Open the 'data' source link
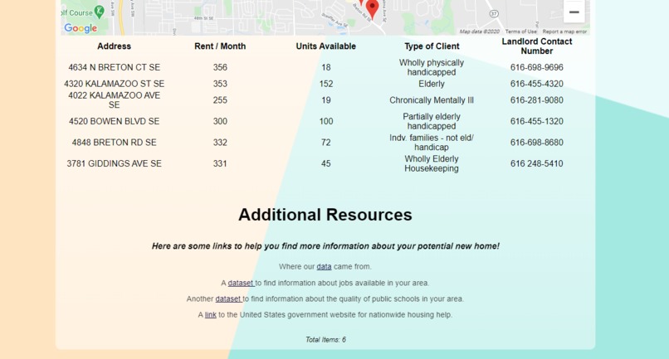 [x=324, y=266]
